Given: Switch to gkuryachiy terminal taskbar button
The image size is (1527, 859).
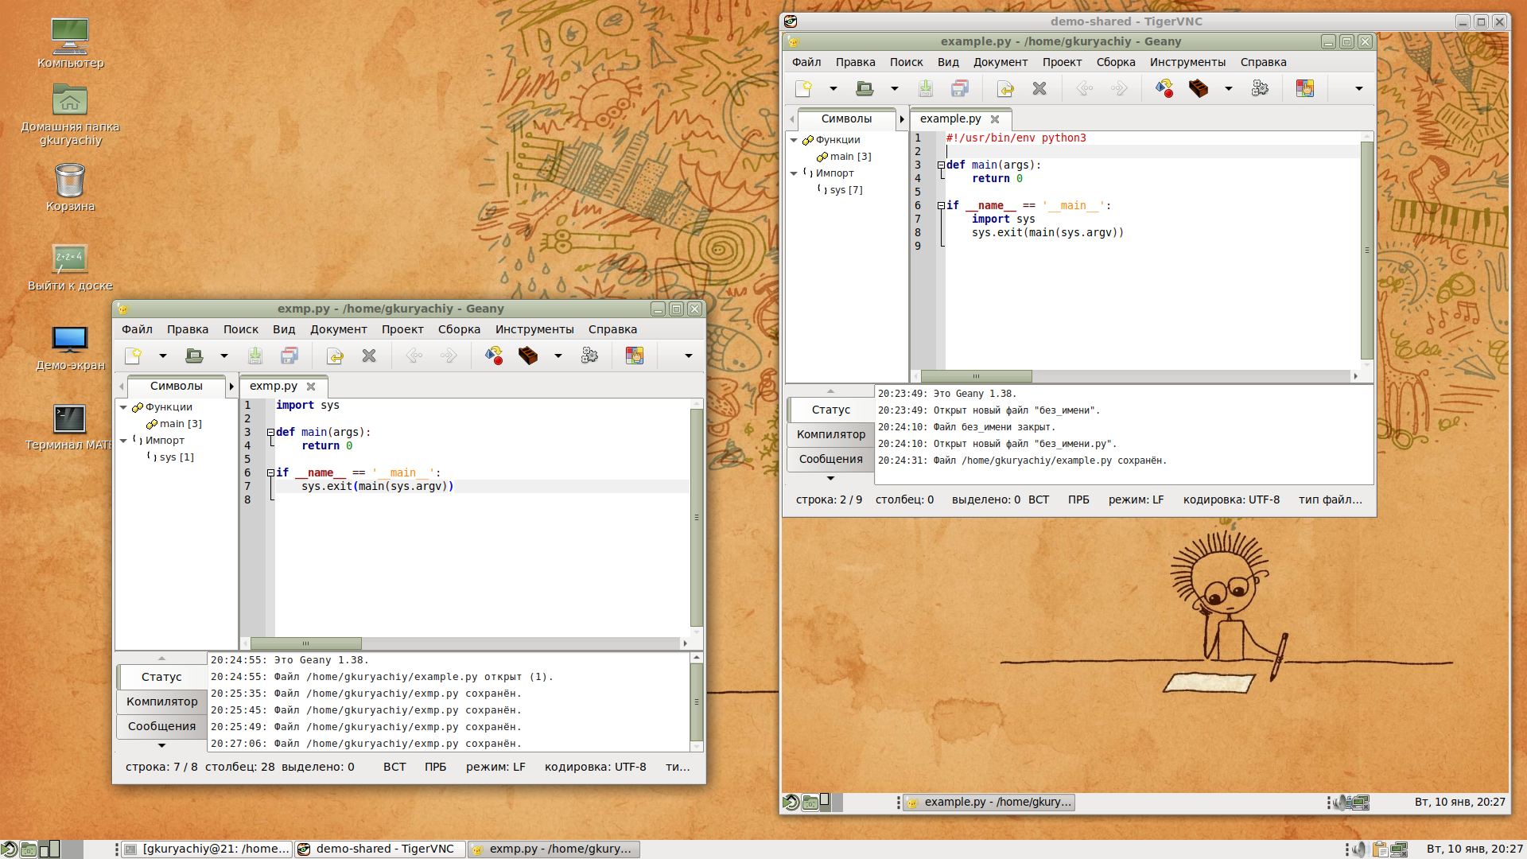Looking at the screenshot, I should tap(208, 849).
